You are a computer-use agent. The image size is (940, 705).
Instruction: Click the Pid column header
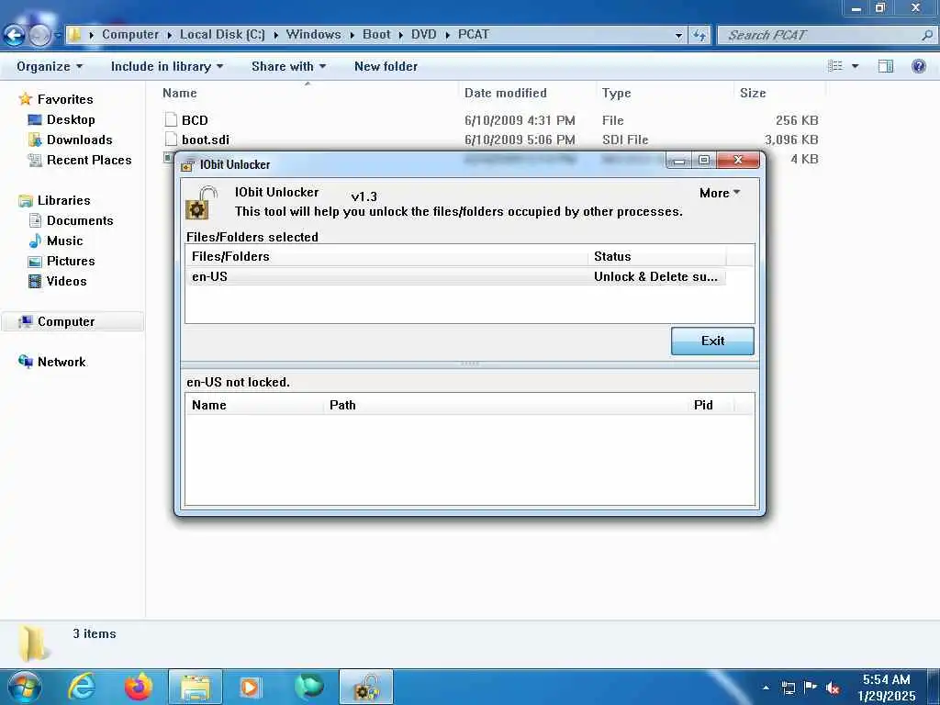[703, 405]
